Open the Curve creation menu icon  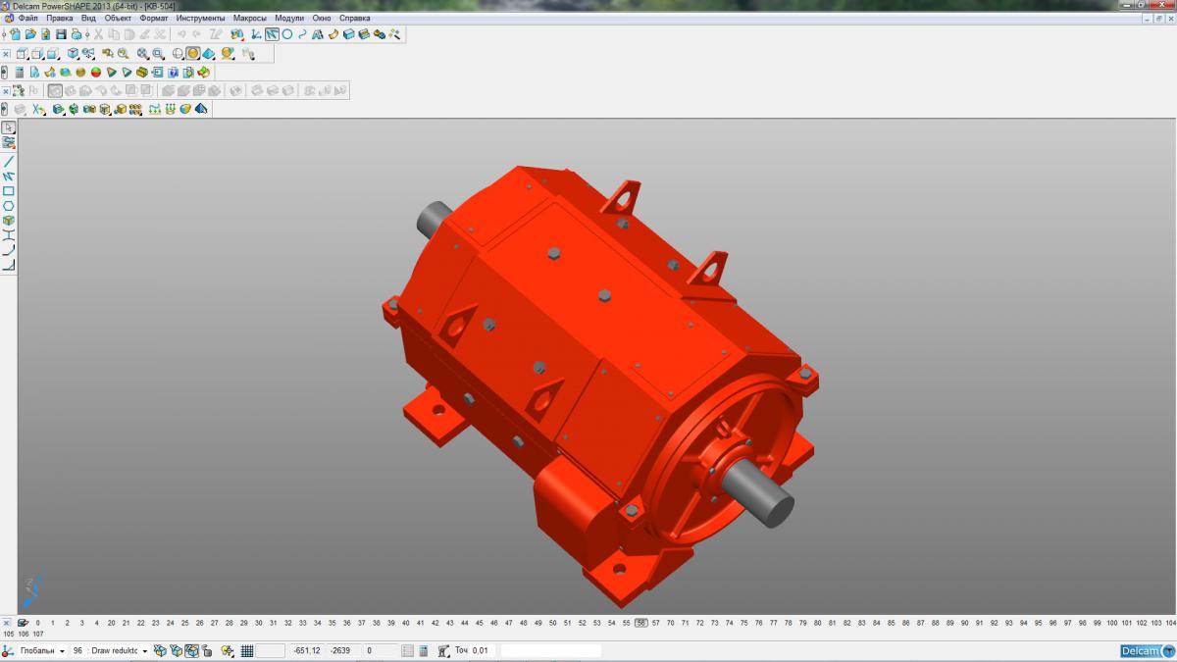[x=302, y=34]
